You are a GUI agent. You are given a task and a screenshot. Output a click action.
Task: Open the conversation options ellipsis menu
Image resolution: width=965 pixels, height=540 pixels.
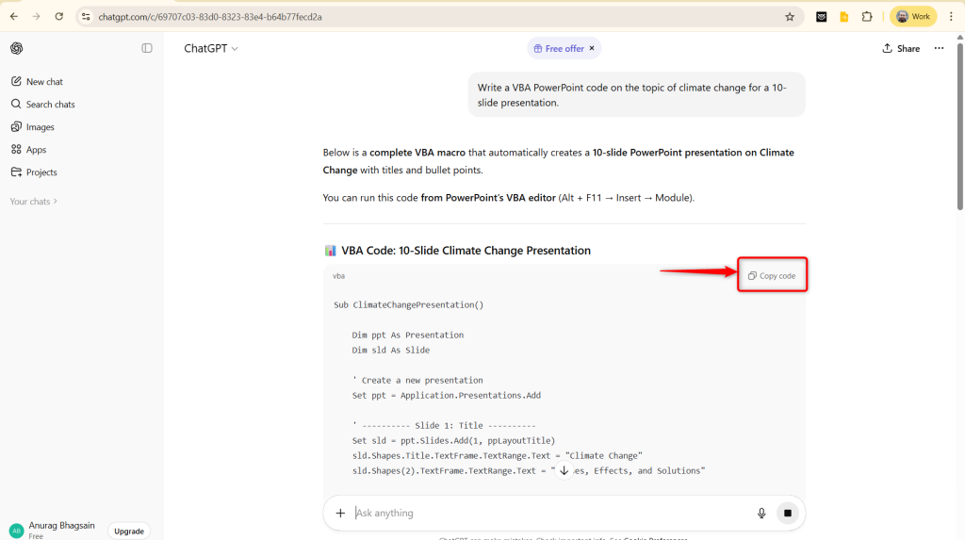coord(939,48)
